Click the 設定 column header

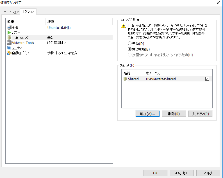tap(26, 22)
